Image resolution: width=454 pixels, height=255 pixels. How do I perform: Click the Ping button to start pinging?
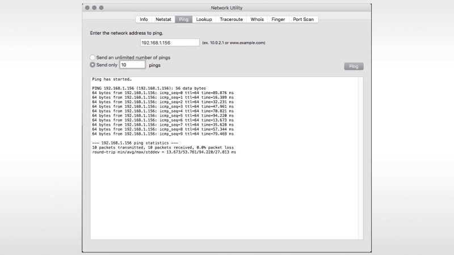click(354, 66)
